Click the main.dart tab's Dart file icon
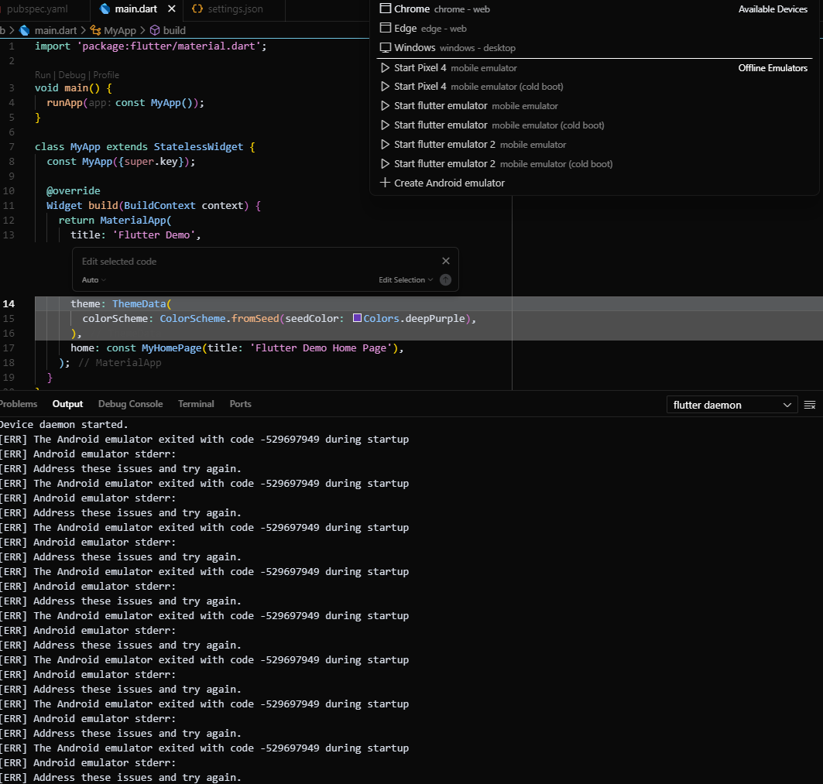Viewport: 823px width, 784px height. point(105,9)
